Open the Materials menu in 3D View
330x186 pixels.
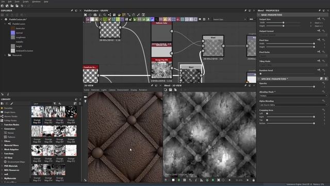tap(95, 90)
